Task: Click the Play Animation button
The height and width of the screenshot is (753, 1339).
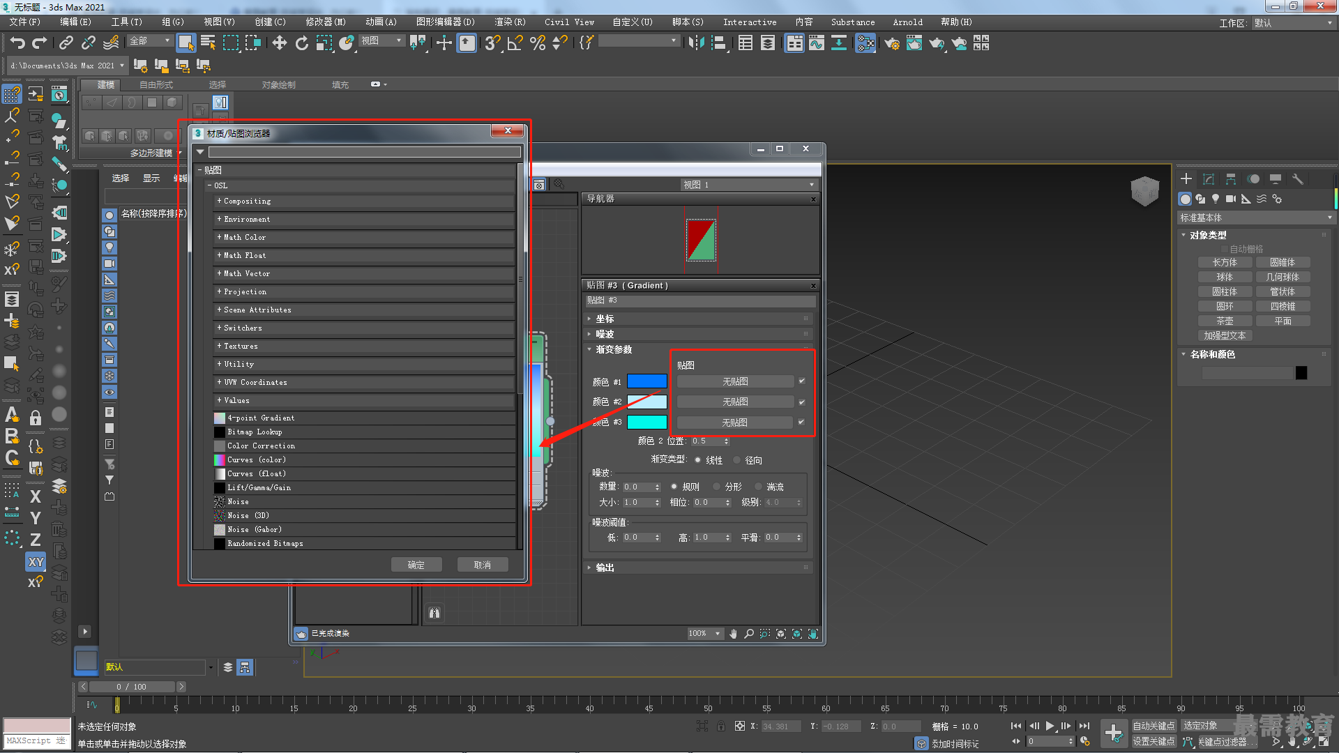Action: click(1050, 726)
